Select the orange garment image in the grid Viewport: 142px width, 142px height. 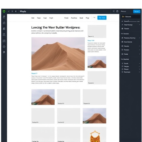(95, 136)
